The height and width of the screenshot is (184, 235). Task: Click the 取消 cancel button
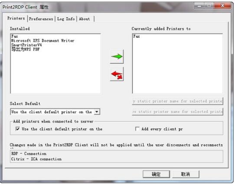coord(186,174)
